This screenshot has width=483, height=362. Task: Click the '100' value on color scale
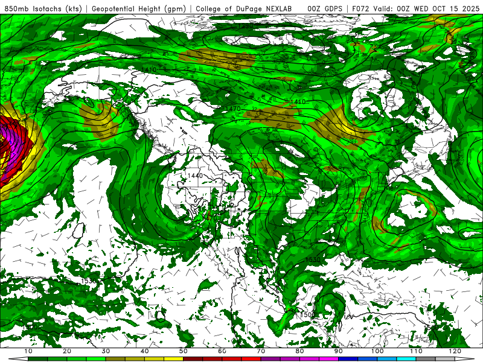click(377, 351)
